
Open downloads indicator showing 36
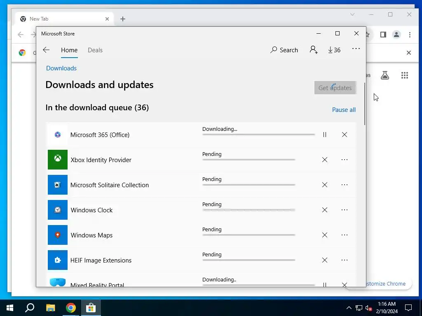[x=334, y=50]
